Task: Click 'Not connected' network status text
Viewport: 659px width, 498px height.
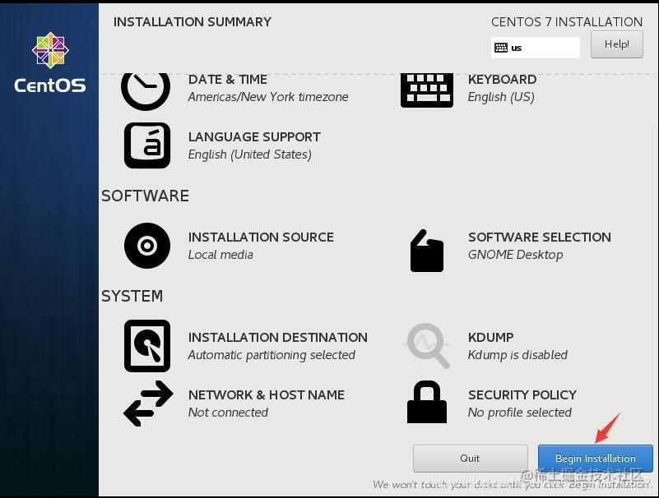Action: coord(228,413)
